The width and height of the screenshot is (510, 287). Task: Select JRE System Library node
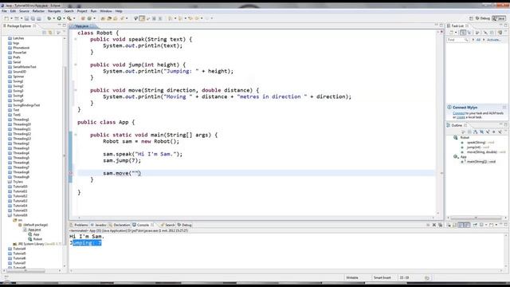click(x=37, y=244)
